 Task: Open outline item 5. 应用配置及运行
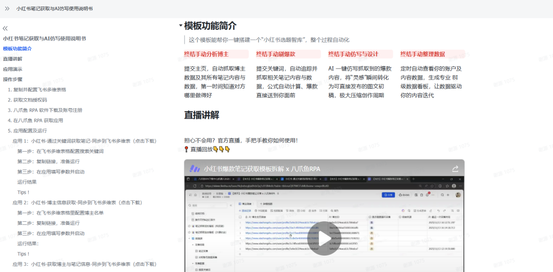coord(27,131)
